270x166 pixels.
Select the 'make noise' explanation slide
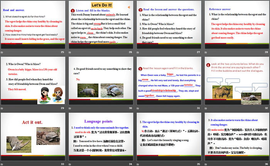[237, 137]
